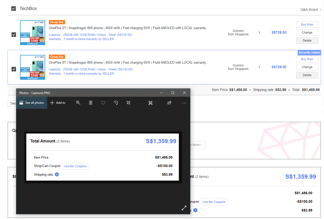
Task: Open the three-dot See more menu in Photos
Action: coord(184,103)
